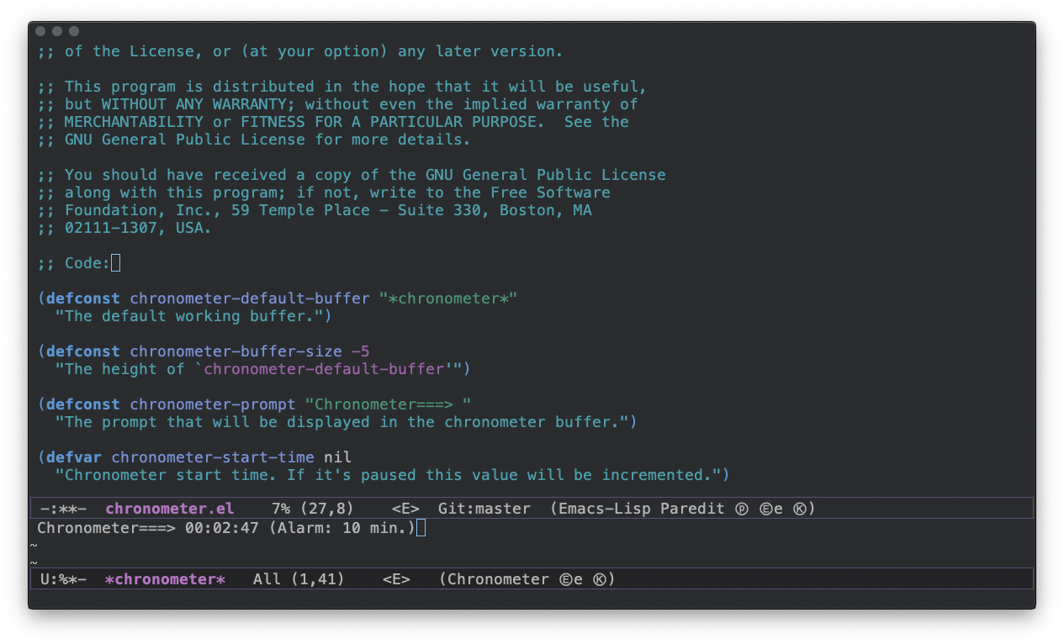Click the U:%*- read-only status indicator
The width and height of the screenshot is (1064, 644).
(63, 579)
